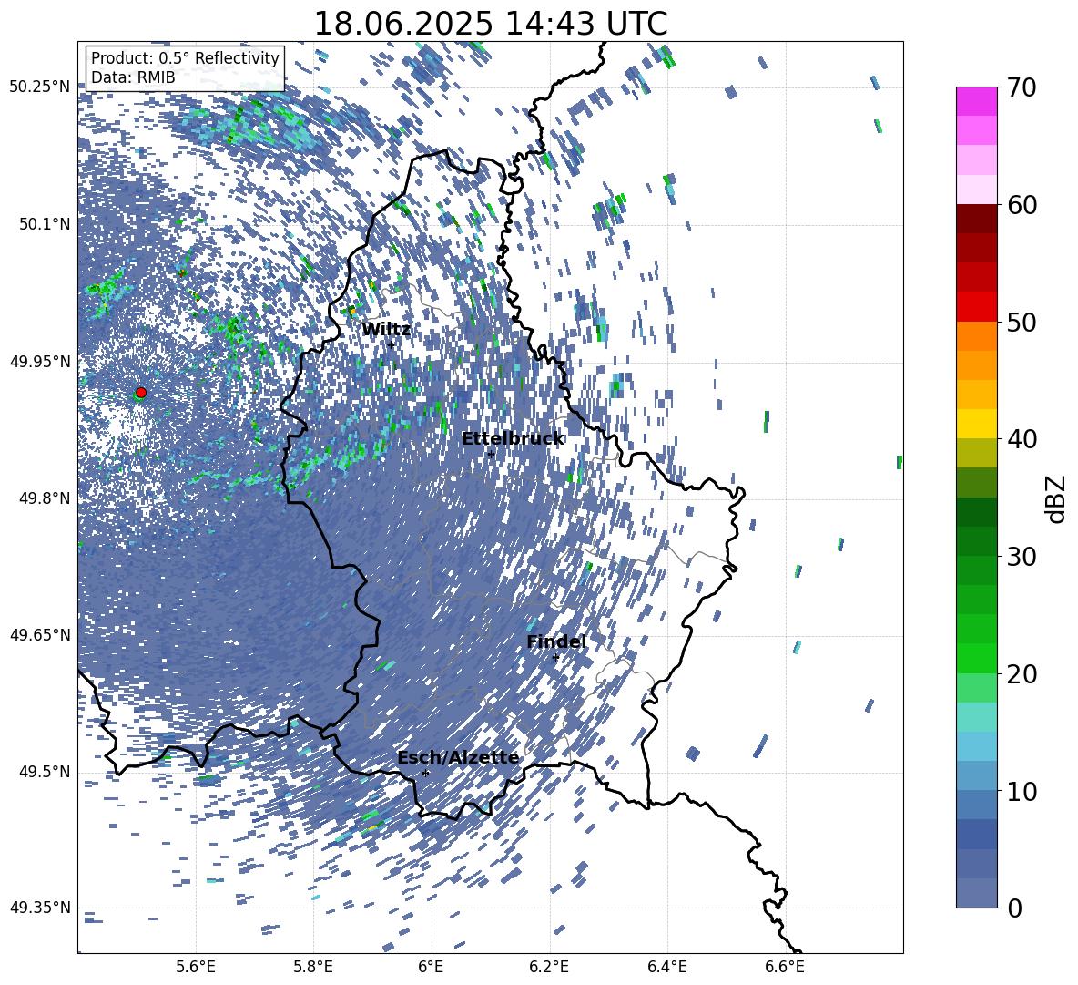Click the magenta top colorbar segment
Viewport: 1078px width, 985px height.
(x=976, y=101)
